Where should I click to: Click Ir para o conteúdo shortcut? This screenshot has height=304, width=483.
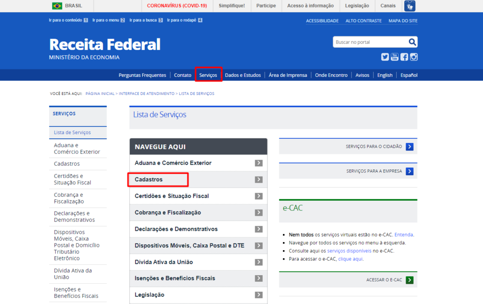(x=68, y=20)
